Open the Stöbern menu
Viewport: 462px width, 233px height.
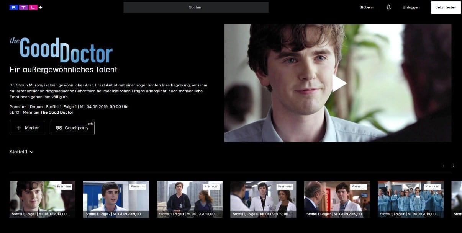366,7
